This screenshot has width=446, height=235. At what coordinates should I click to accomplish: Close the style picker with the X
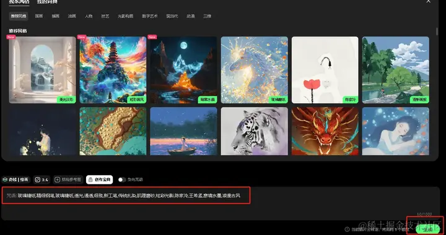click(428, 1)
